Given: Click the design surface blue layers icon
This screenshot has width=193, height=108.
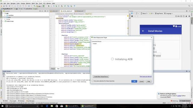Looking at the screenshot, I should tap(132, 13).
